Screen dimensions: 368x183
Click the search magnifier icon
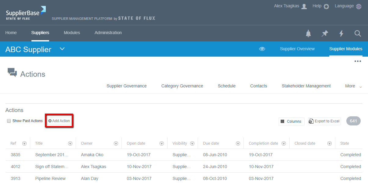click(358, 33)
